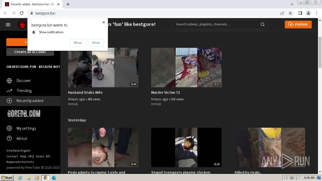This screenshot has height=181, width=322.
Task: Open channel mrm16 under 465 views video
Action: [x=73, y=104]
